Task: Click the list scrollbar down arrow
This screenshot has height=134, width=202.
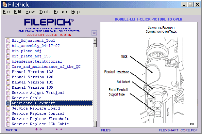Action: [95, 124]
